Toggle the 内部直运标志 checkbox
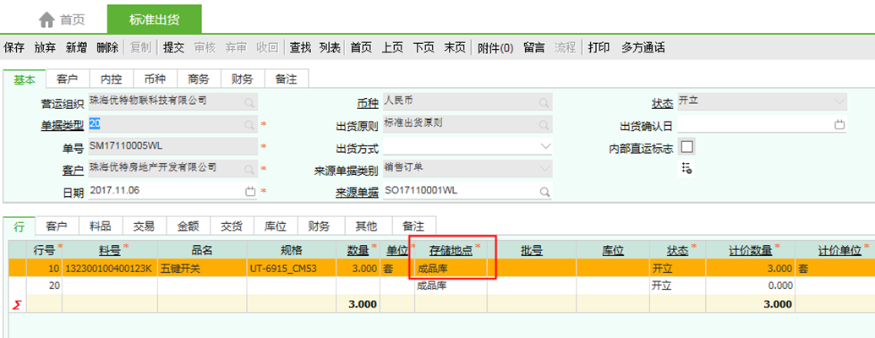The image size is (875, 338). tap(686, 147)
